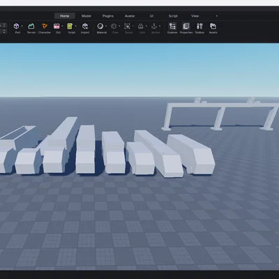The width and height of the screenshot is (279, 279).
Task: Click the Group tool icon
Action: coord(127,27)
